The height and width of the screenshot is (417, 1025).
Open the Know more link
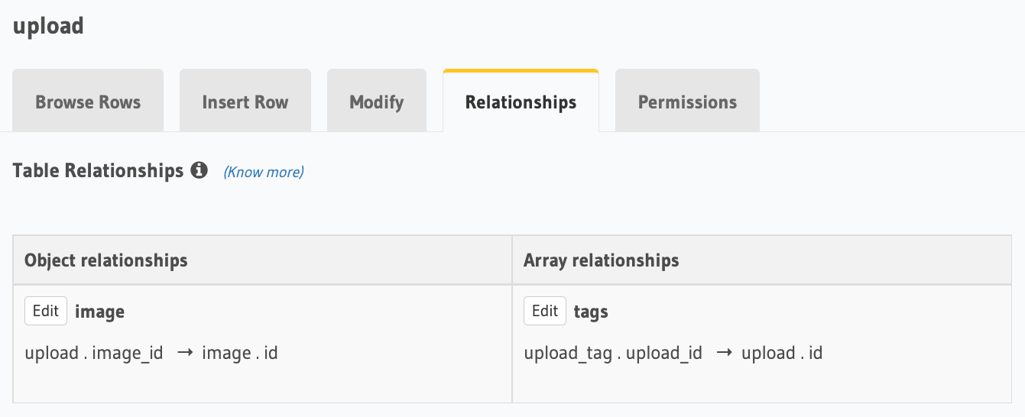pos(264,172)
